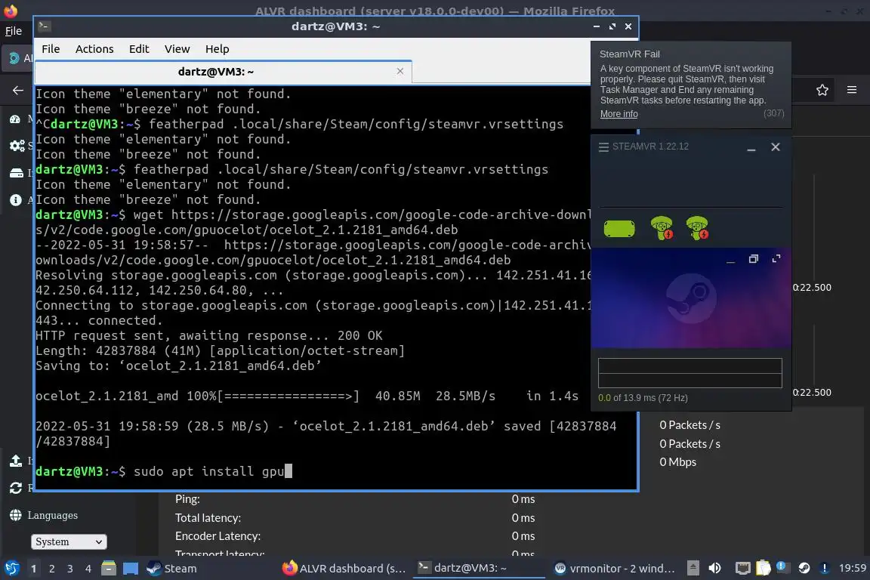Open the ALVR settings gears icon in the sidebar
This screenshot has width=870, height=580.
[x=17, y=146]
